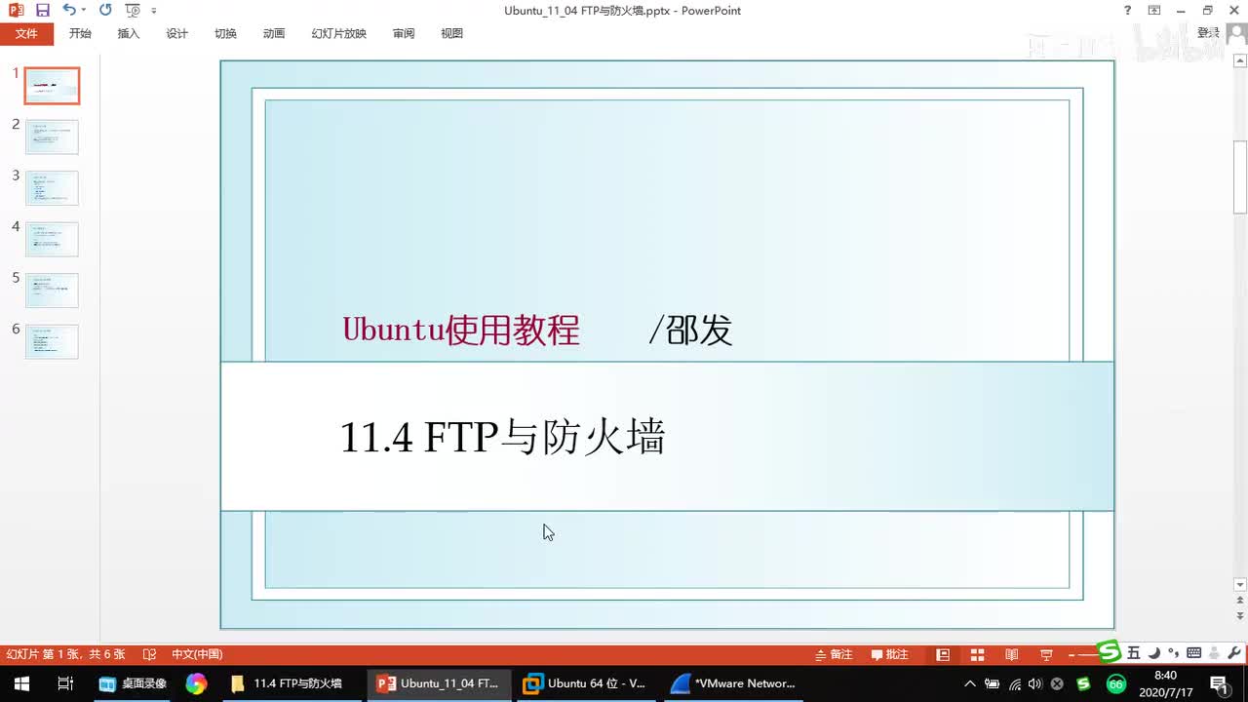Open the Customize Quick Access Toolbar dropdown

coord(154,11)
